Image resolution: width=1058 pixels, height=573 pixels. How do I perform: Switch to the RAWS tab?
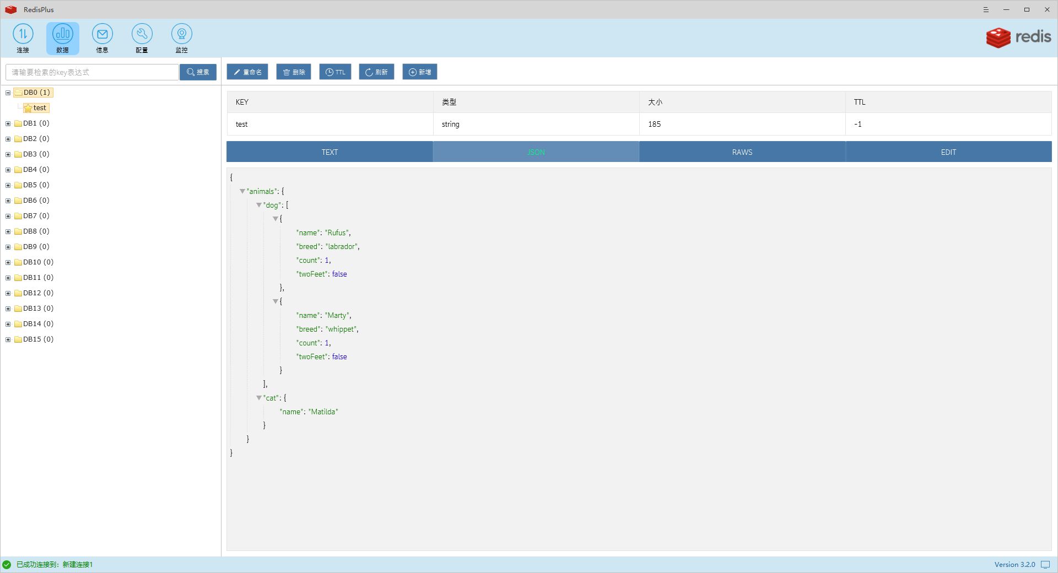click(742, 152)
